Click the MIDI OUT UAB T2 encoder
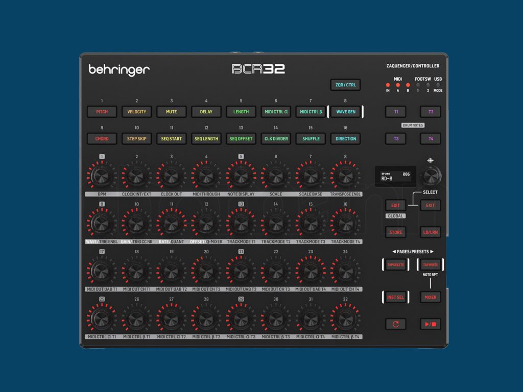 (171, 271)
